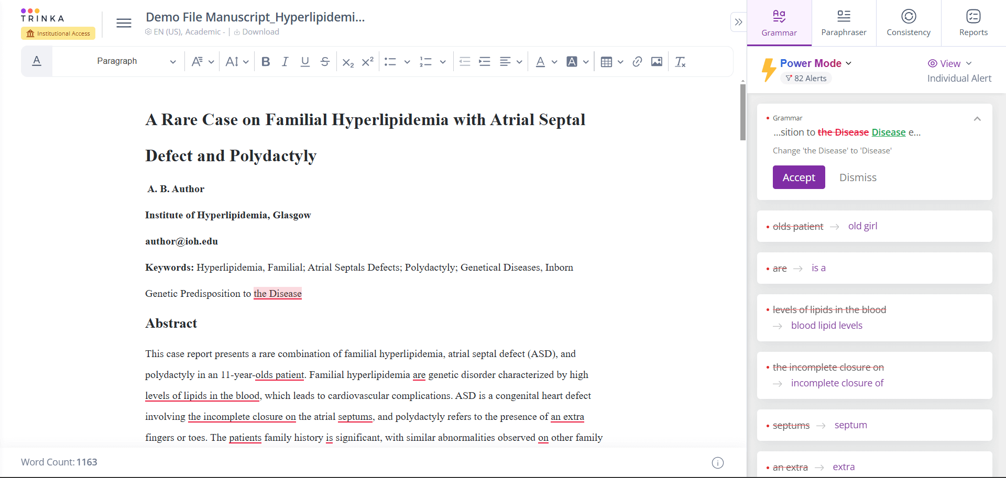Insert a bulleted list

point(390,62)
